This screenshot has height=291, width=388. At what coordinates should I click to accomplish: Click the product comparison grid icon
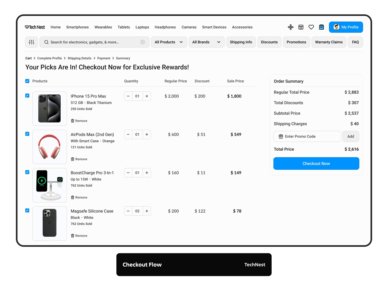[301, 27]
